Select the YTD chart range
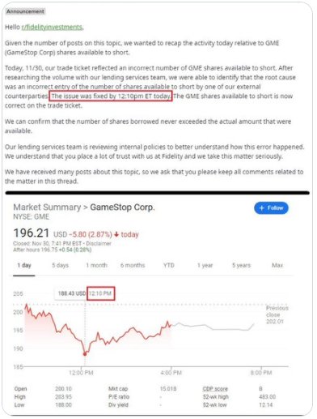This screenshot has height=419, width=317. (169, 265)
